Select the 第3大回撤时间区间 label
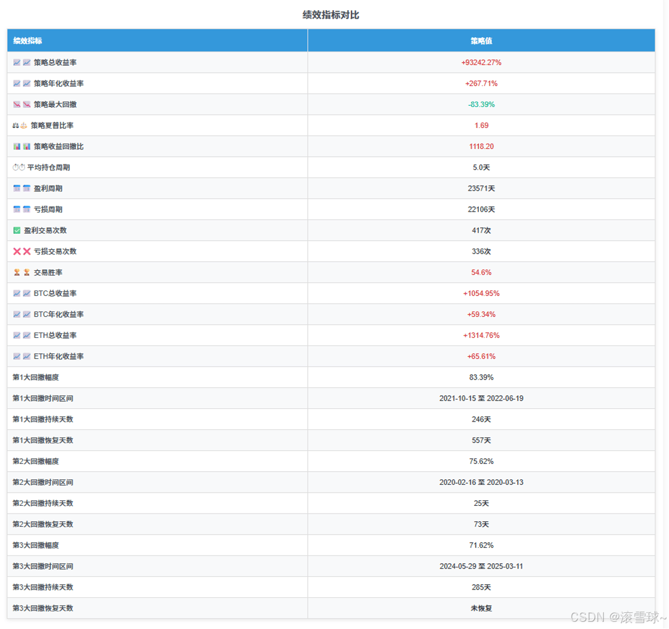 (x=43, y=566)
